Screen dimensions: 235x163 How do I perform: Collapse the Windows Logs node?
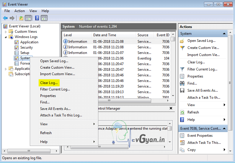(6, 37)
